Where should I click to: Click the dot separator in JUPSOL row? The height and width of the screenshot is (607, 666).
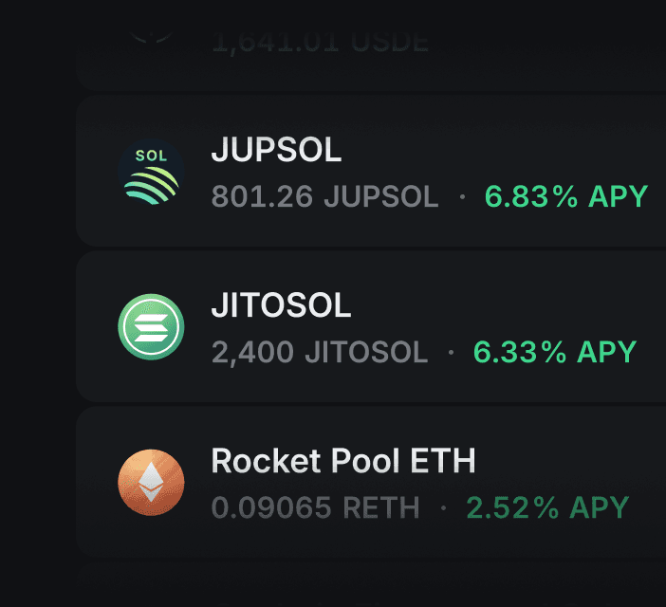[x=462, y=196]
